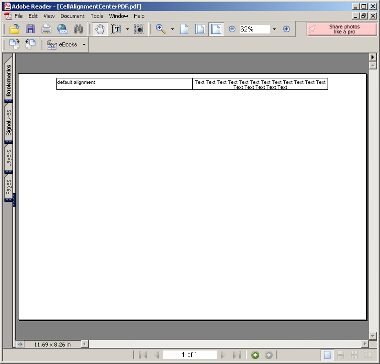Screen dimensions: 380x364
Task: Select the Zoom In magnifier tool
Action: (161, 29)
